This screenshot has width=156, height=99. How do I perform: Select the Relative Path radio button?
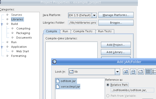(x=108, y=85)
